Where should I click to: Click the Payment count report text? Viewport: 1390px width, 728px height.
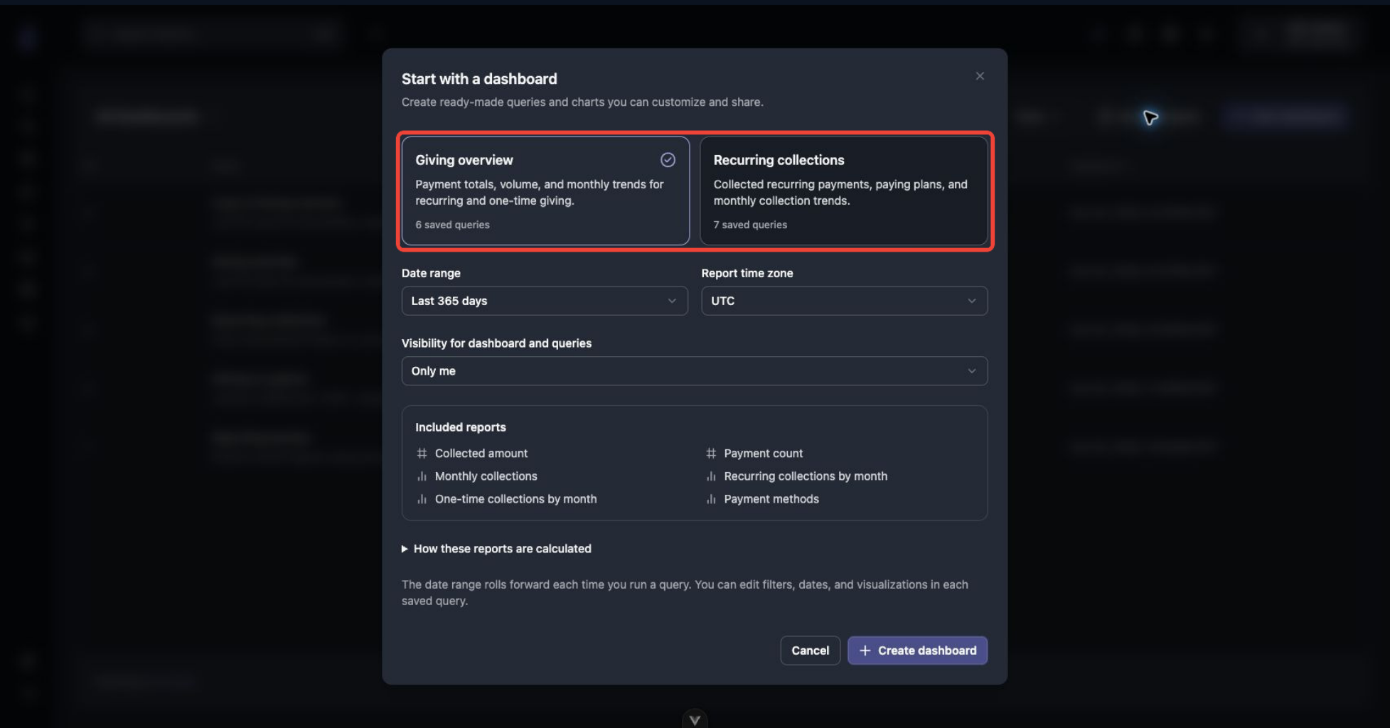tap(764, 454)
